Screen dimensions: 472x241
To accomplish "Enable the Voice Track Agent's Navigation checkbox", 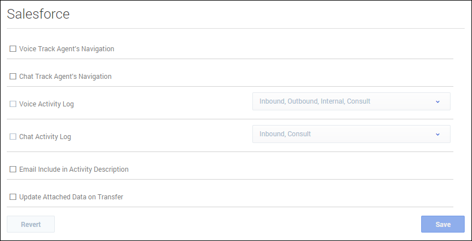I will tap(13, 49).
